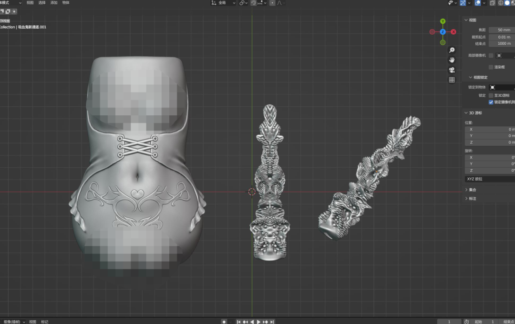Screen dimensions: 515x324
Task: Click the zoom view magnifier icon
Action: (x=452, y=50)
